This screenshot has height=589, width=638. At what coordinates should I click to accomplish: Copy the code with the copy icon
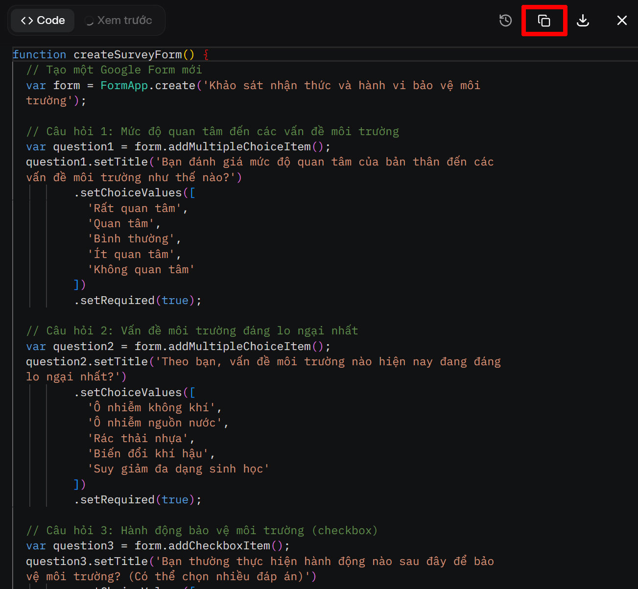[544, 21]
